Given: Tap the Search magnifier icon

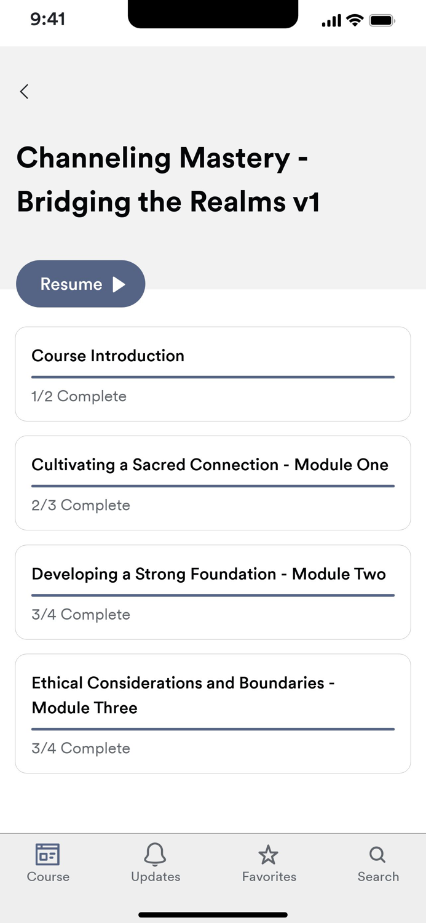Looking at the screenshot, I should point(377,855).
